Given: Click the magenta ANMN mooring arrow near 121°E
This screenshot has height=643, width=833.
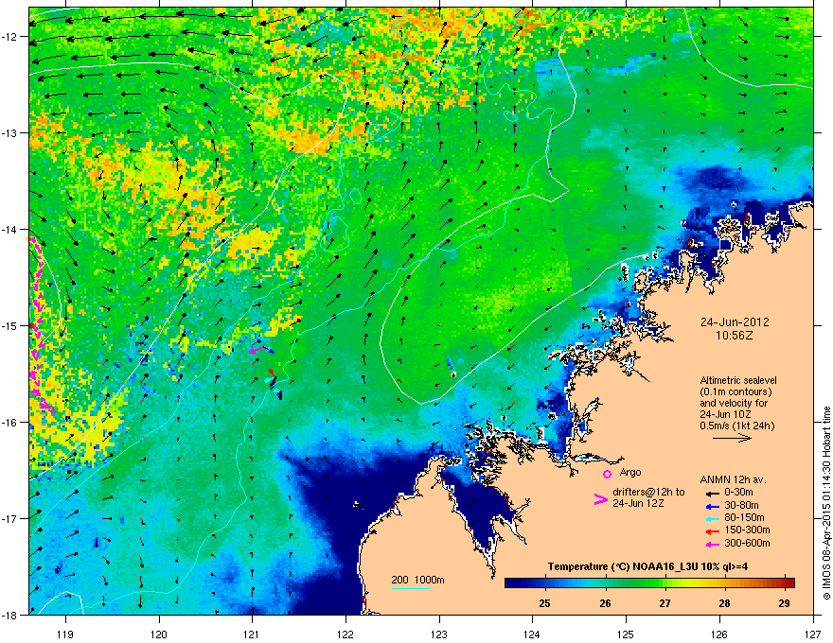Looking at the screenshot, I should pos(257,350).
